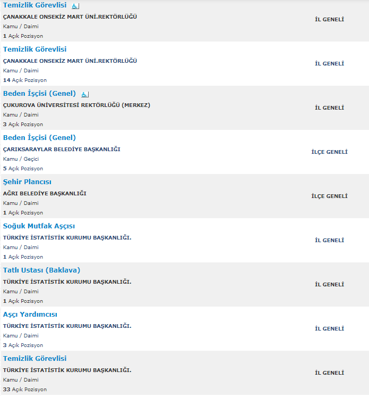Select the Tatlı Ustası (Baklava) posting
This screenshot has width=369, height=396.
tap(41, 270)
